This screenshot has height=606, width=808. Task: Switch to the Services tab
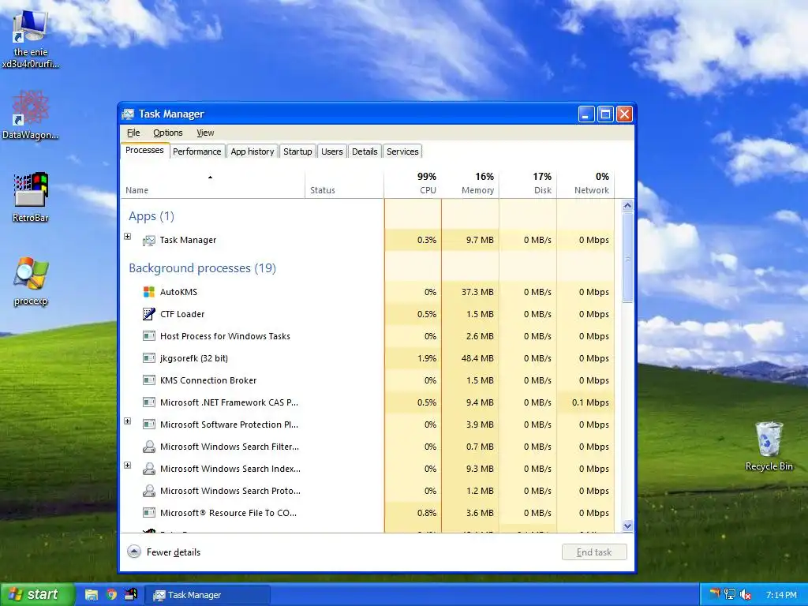(402, 151)
